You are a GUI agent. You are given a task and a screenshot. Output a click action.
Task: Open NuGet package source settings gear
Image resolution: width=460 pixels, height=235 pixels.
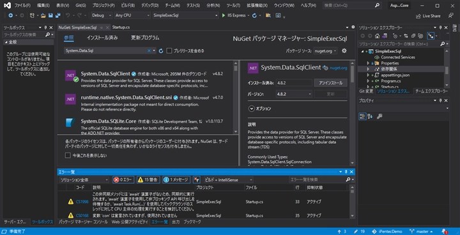click(x=344, y=50)
